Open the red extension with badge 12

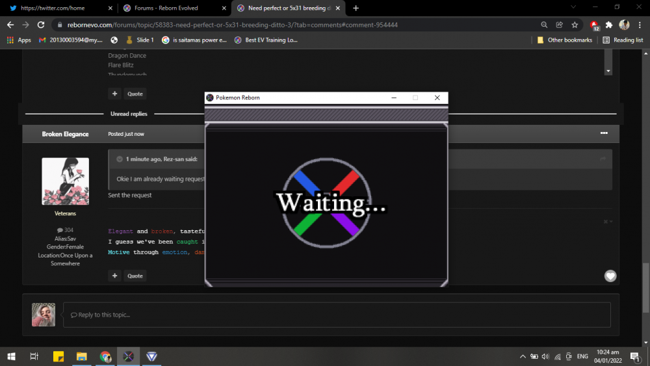595,25
